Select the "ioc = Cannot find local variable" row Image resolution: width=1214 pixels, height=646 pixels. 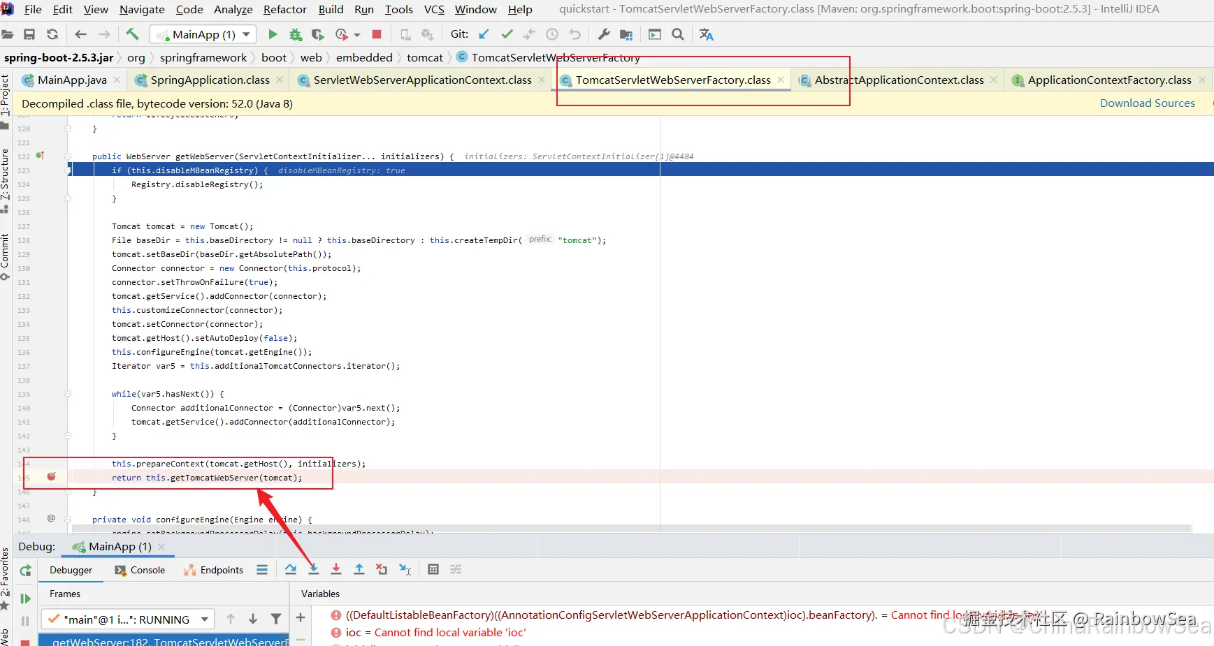click(435, 633)
